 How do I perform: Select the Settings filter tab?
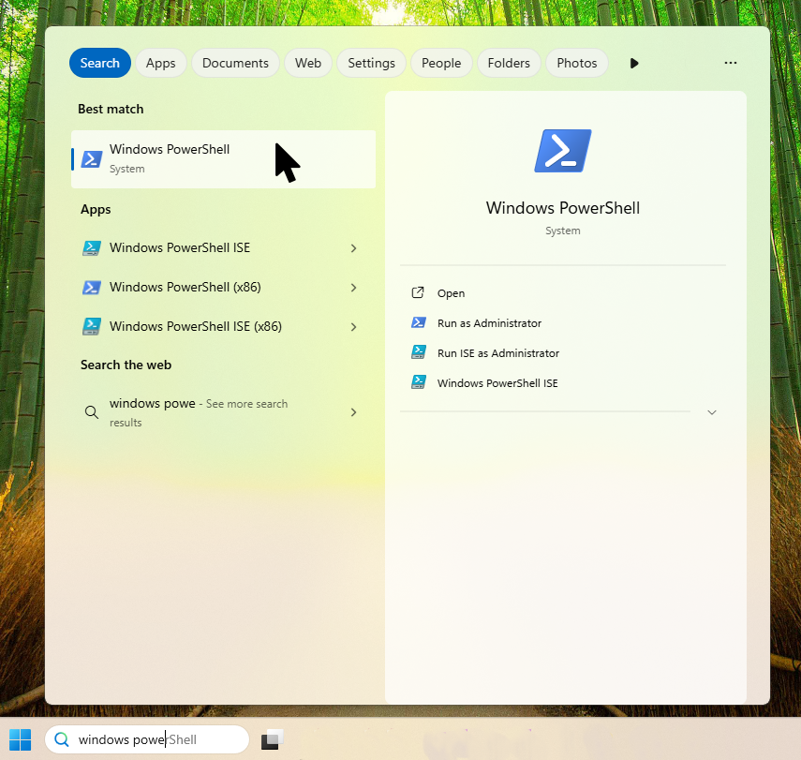[371, 63]
